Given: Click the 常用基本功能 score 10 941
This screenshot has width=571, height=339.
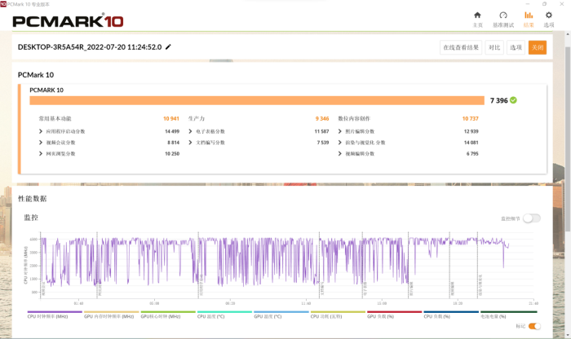Looking at the screenshot, I should click(x=171, y=119).
